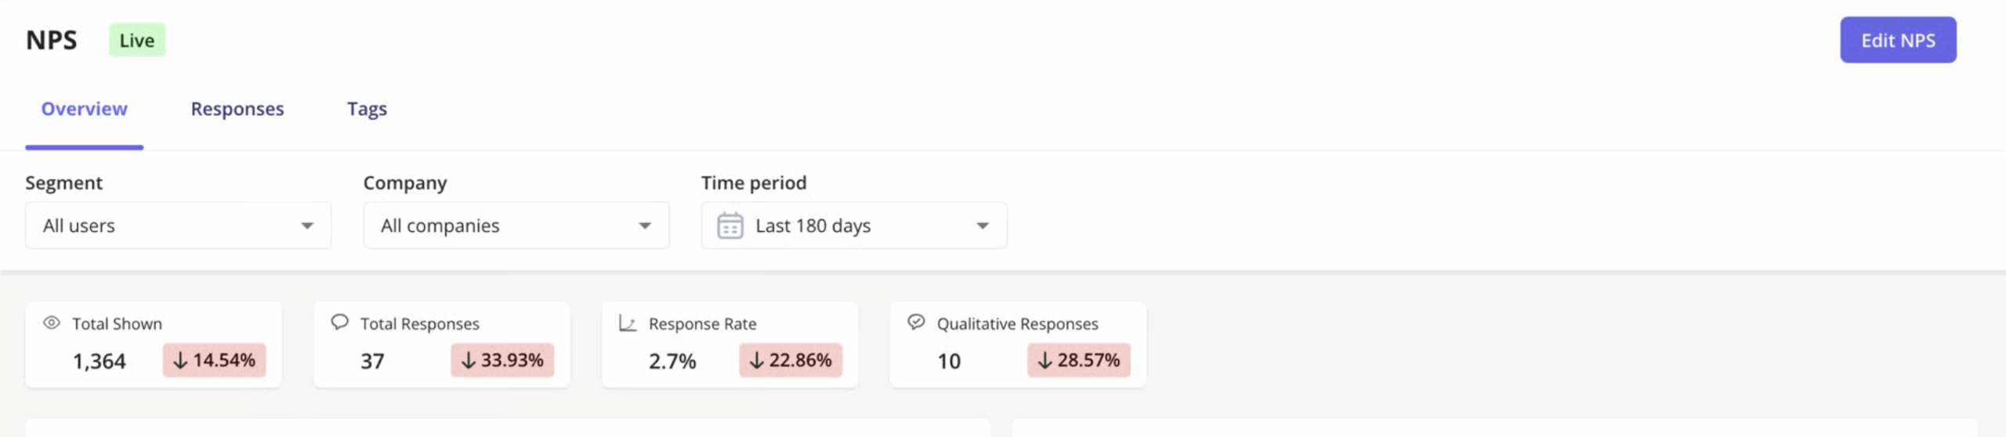
Task: Click the chart icon next to Response Rate
Action: (628, 323)
